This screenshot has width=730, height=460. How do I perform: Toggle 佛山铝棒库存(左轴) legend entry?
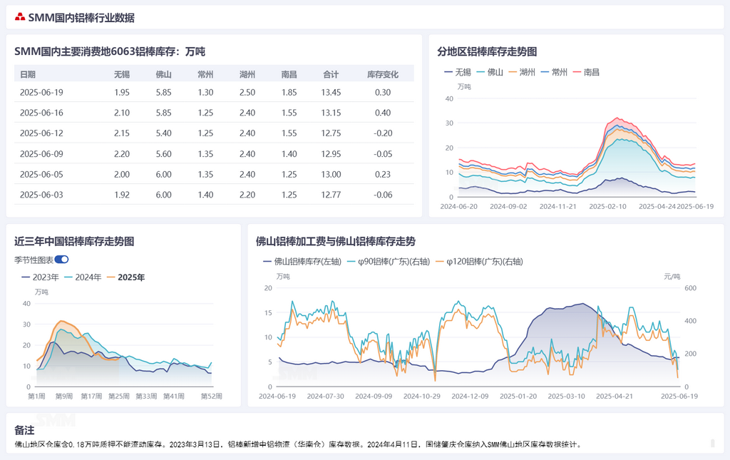click(x=302, y=262)
